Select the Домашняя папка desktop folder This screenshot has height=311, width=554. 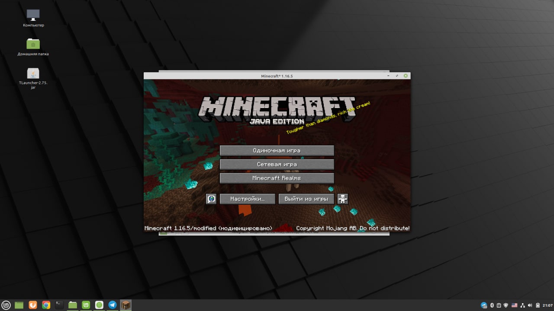[33, 47]
